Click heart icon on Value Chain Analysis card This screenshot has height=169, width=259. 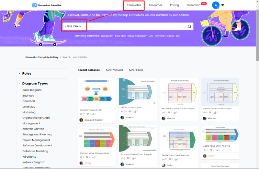click(130, 111)
